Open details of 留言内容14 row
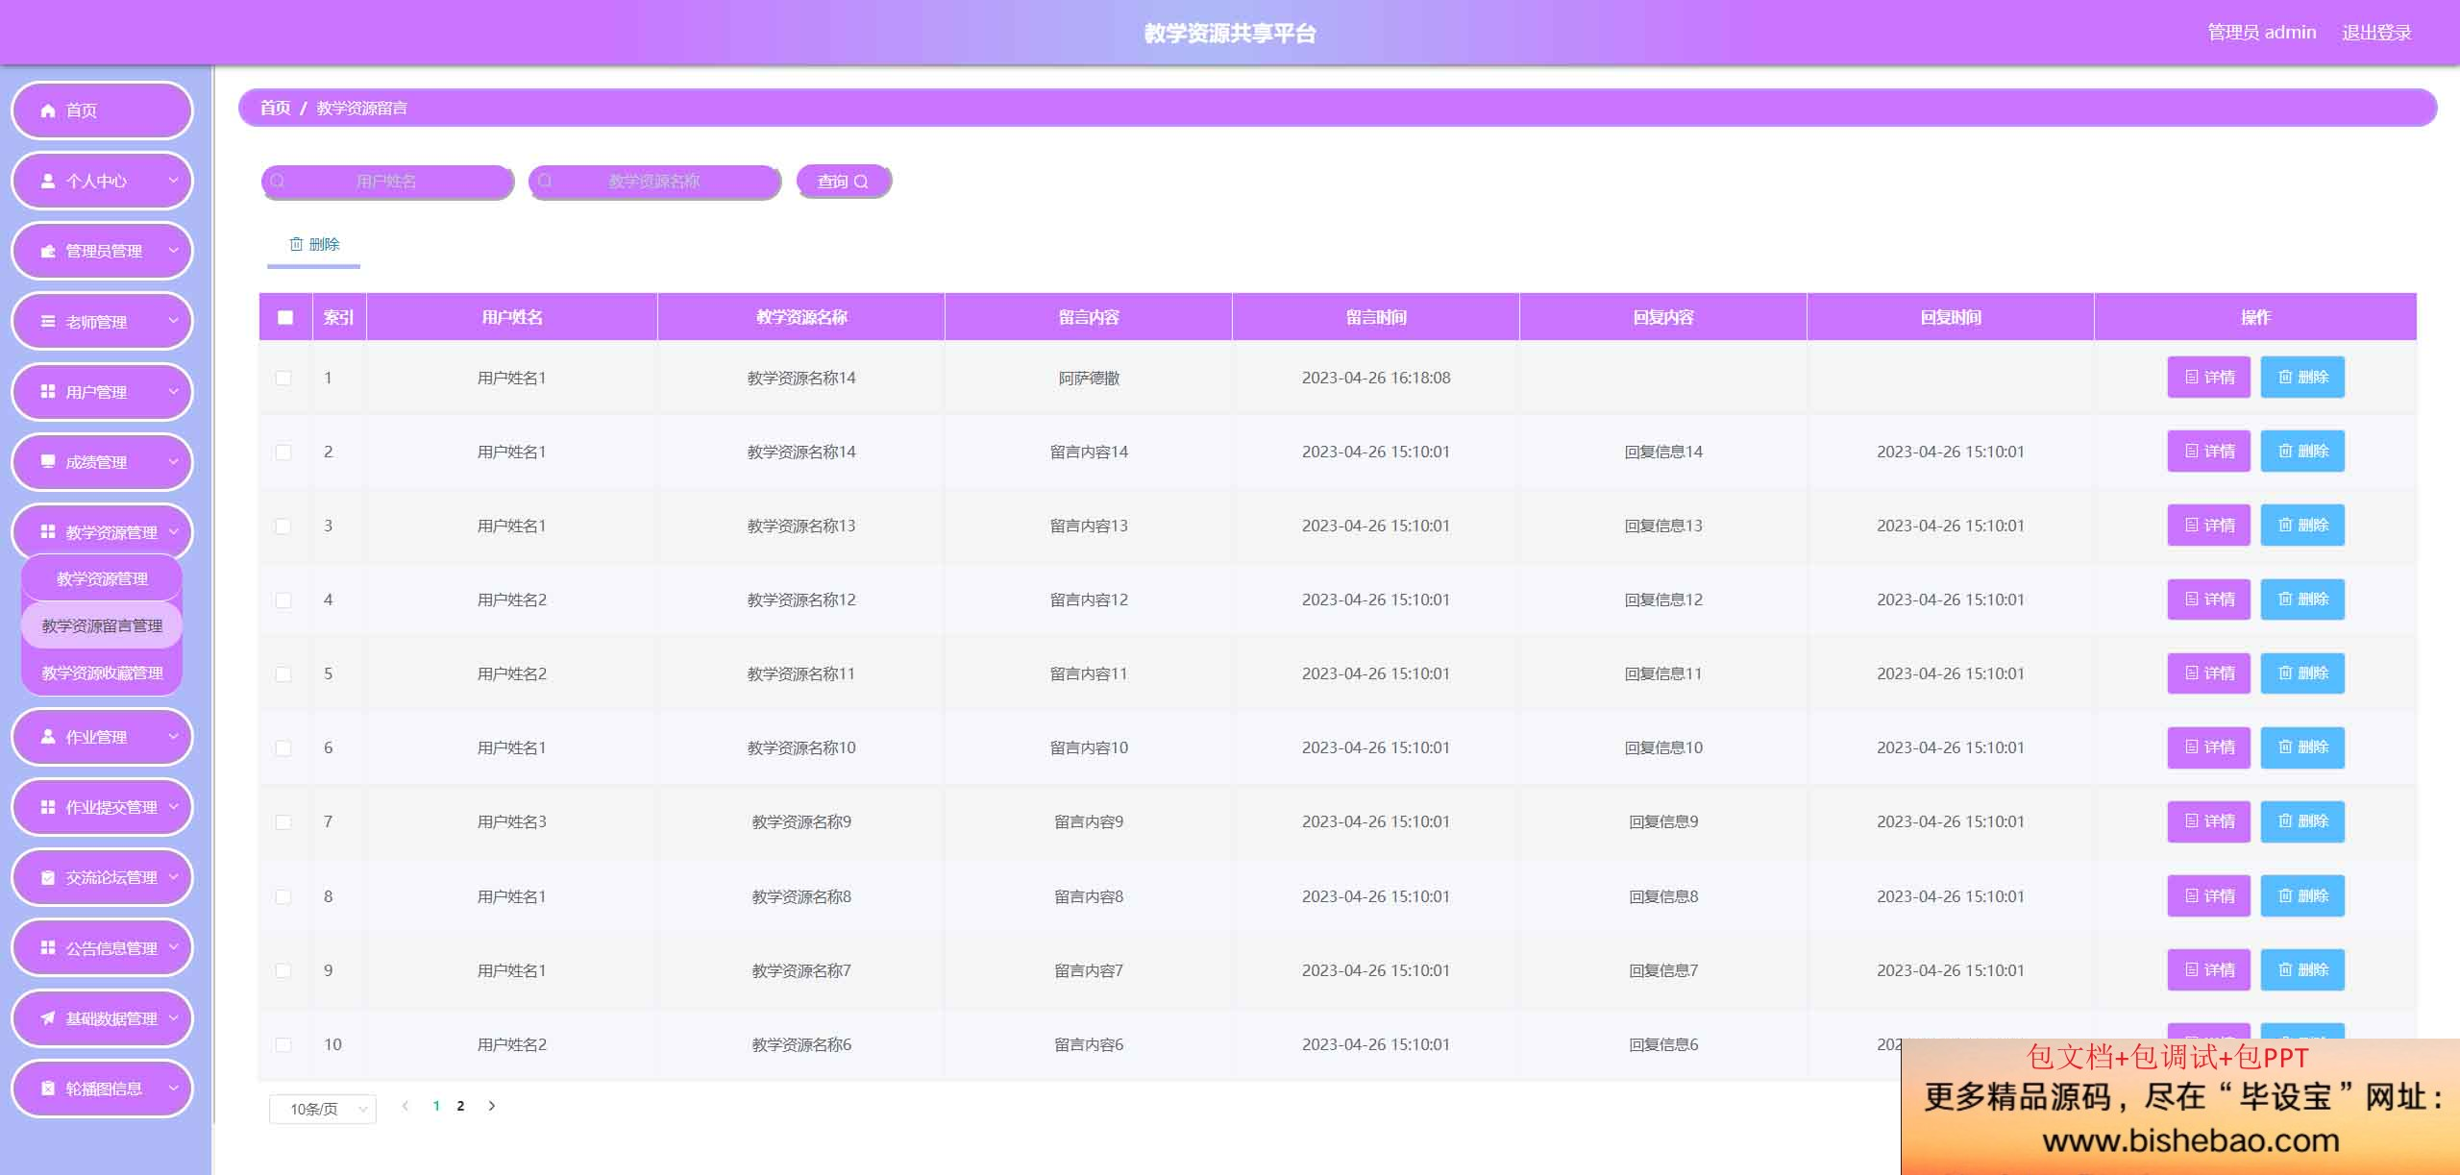 (x=2208, y=451)
